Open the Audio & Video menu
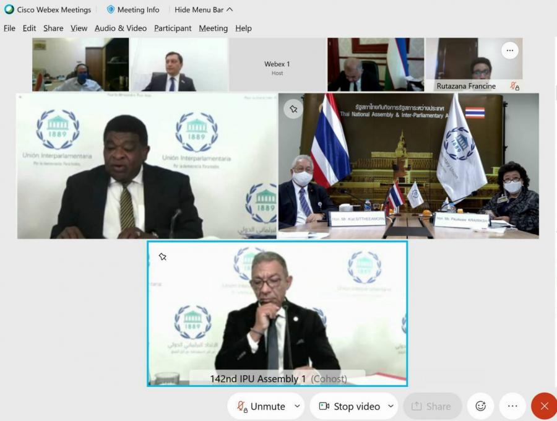The image size is (557, 421). [121, 28]
